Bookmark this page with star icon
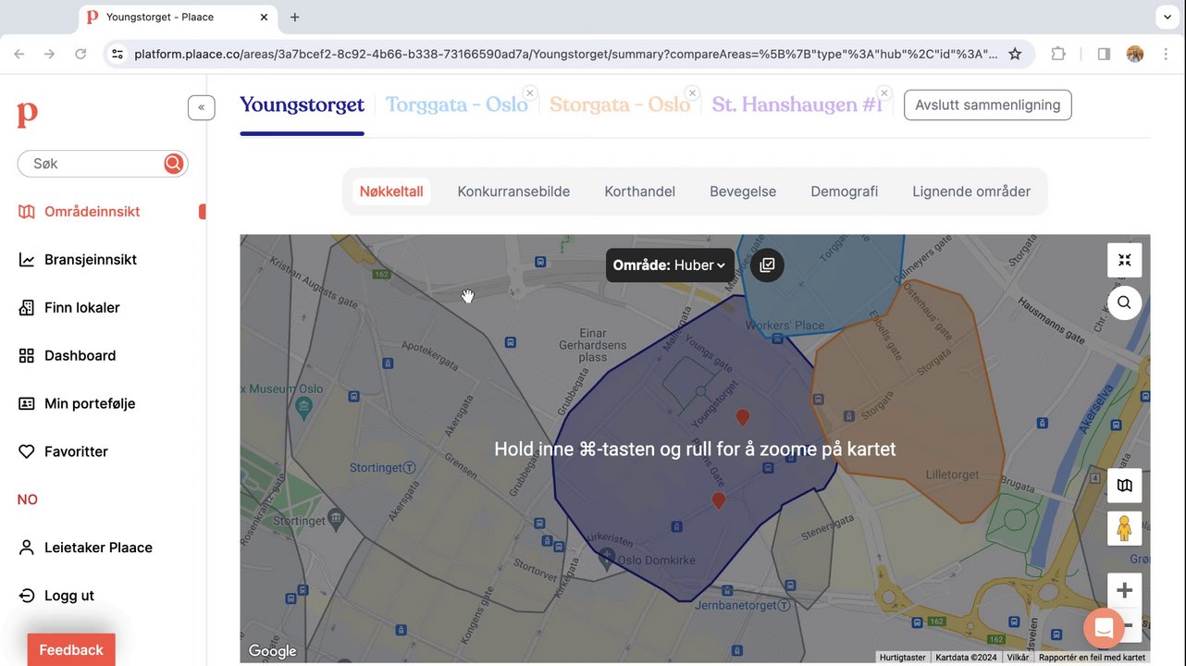The width and height of the screenshot is (1186, 666). [x=1015, y=54]
